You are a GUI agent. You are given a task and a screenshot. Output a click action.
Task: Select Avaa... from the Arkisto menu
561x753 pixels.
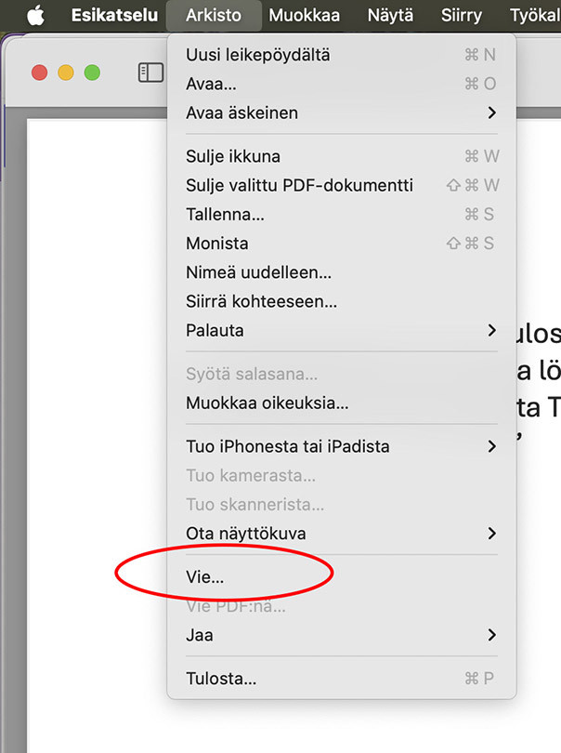click(211, 84)
